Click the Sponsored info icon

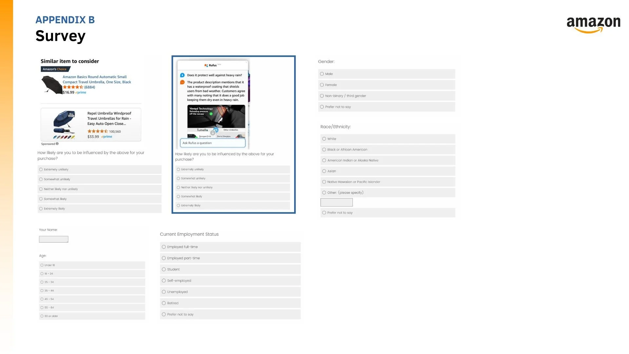tap(57, 144)
